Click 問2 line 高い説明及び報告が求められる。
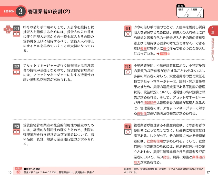The width and height of the screenshot is (218, 179). (47, 80)
